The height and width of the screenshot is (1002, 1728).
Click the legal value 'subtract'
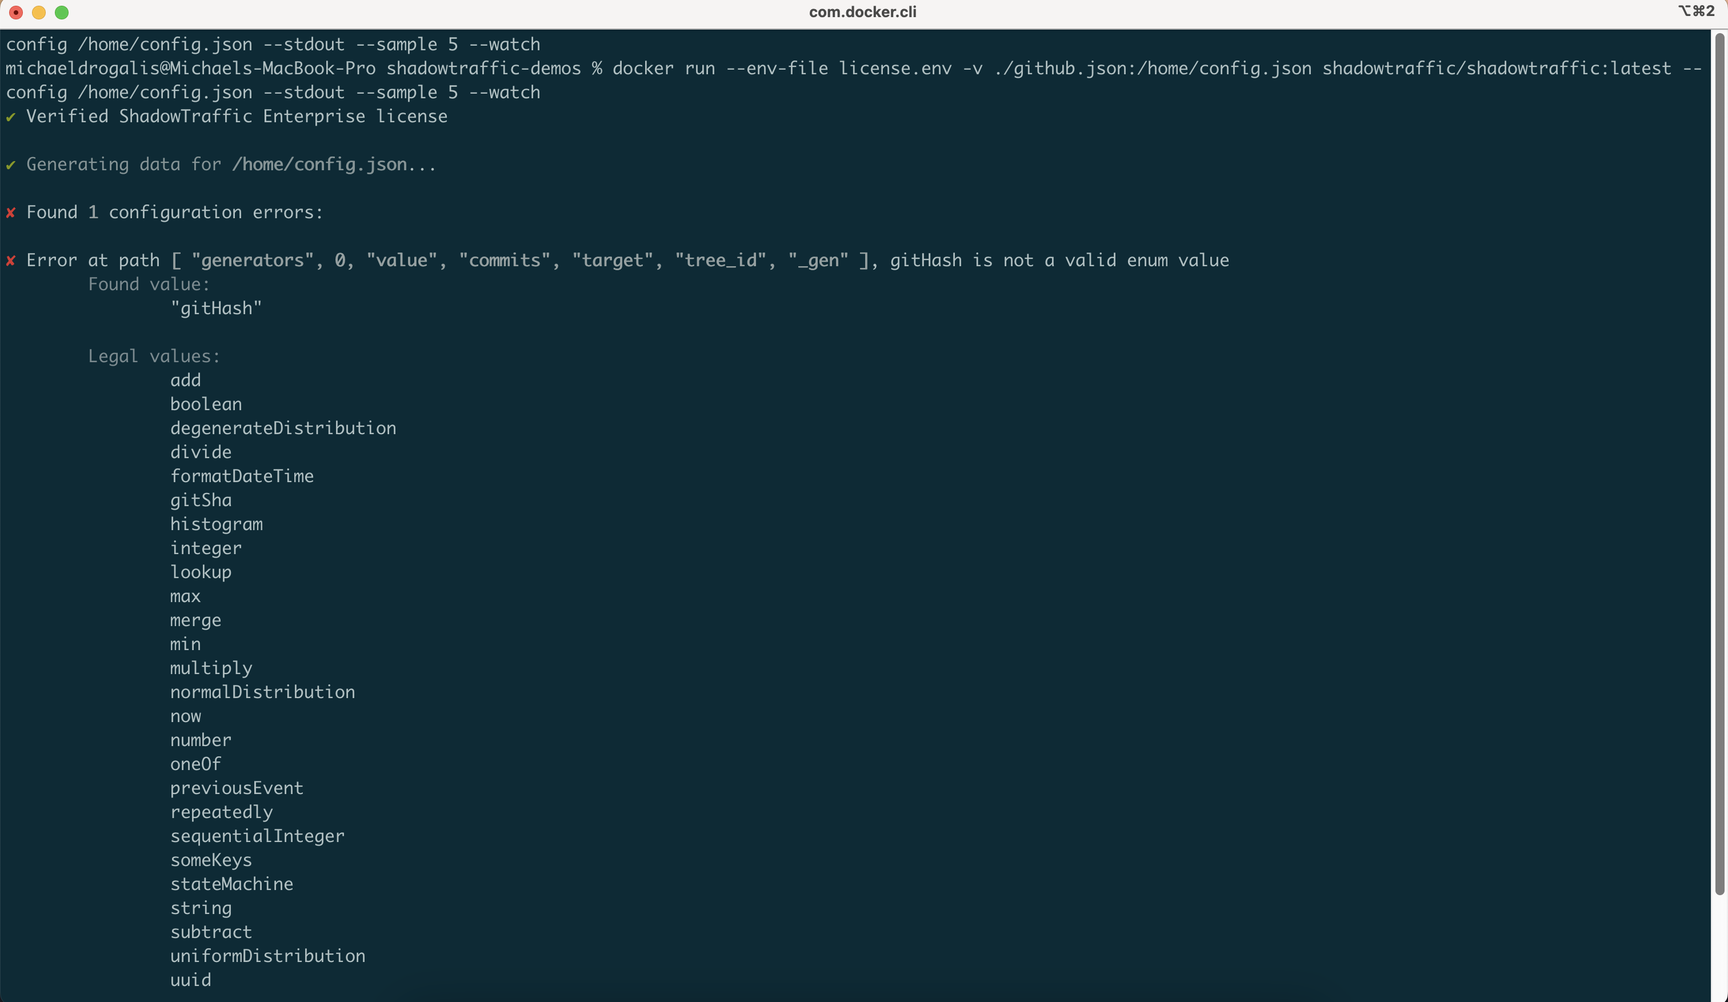pos(211,932)
